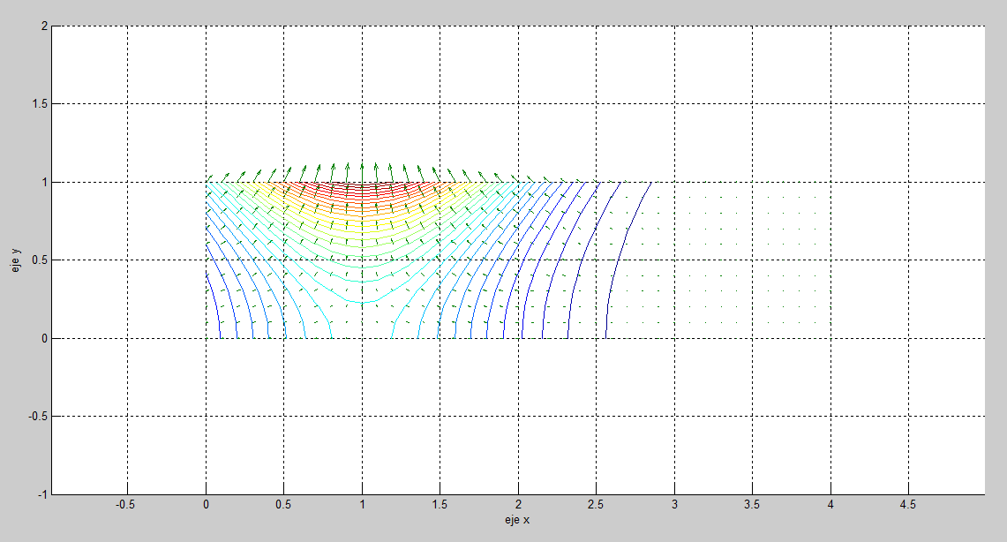The height and width of the screenshot is (542, 1007).
Task: Click the 1.5 tick label on y-axis
Action: click(40, 104)
